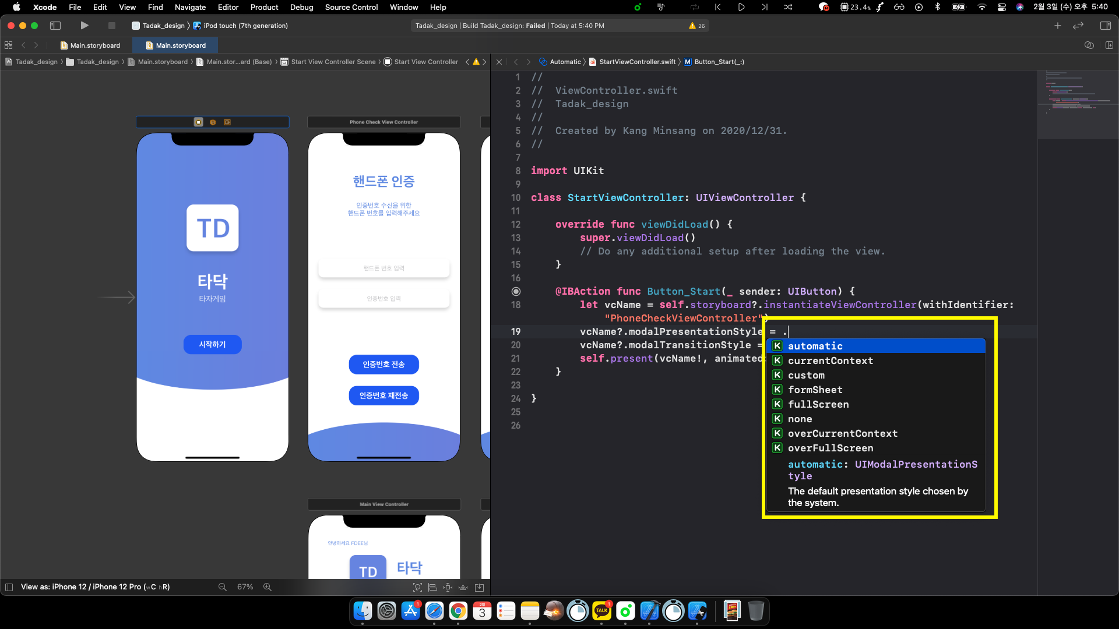
Task: Click the Embed In button on canvas bar
Action: 479,587
